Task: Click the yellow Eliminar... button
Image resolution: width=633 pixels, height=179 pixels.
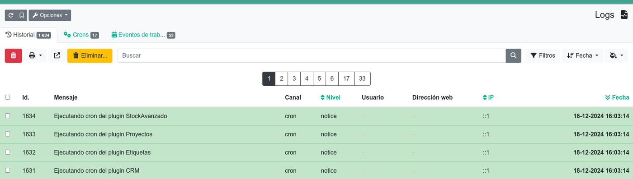Action: pos(90,55)
